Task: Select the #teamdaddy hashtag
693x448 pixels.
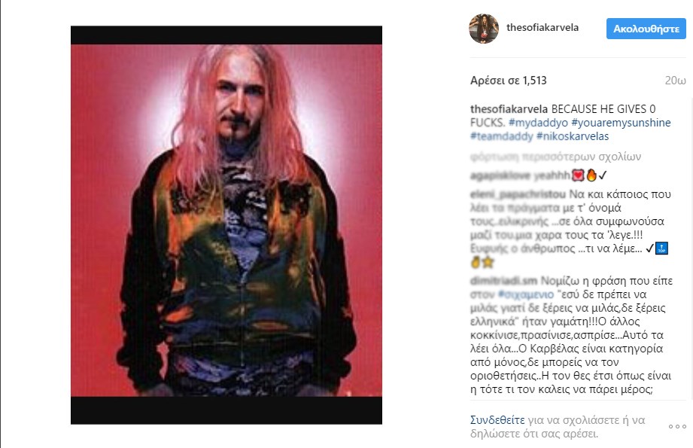Action: click(502, 136)
